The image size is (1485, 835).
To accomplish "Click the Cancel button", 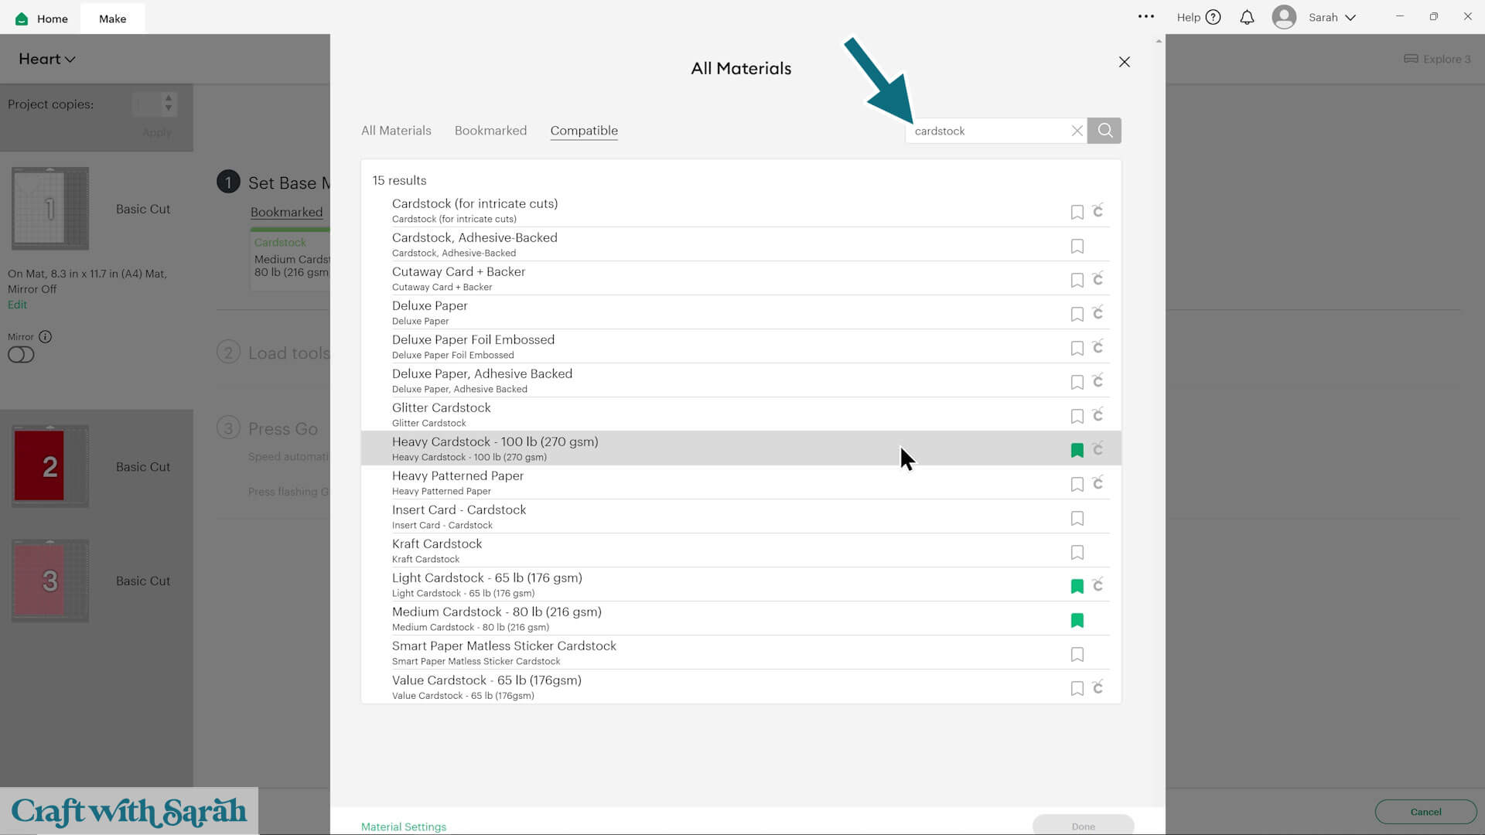I will click(x=1425, y=812).
